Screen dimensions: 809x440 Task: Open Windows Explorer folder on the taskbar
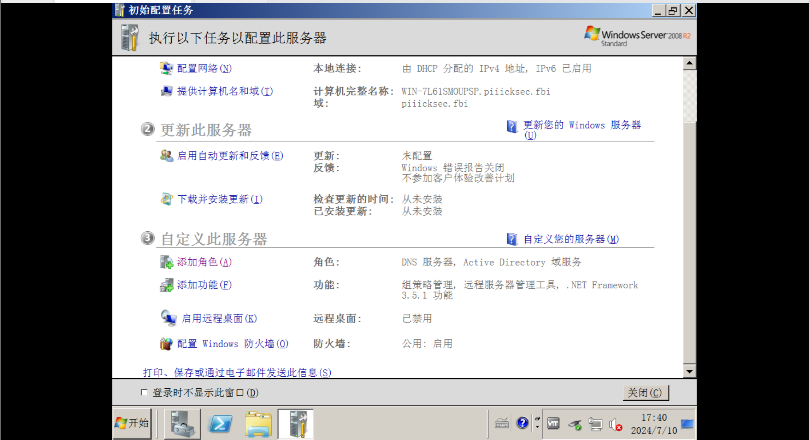point(258,424)
